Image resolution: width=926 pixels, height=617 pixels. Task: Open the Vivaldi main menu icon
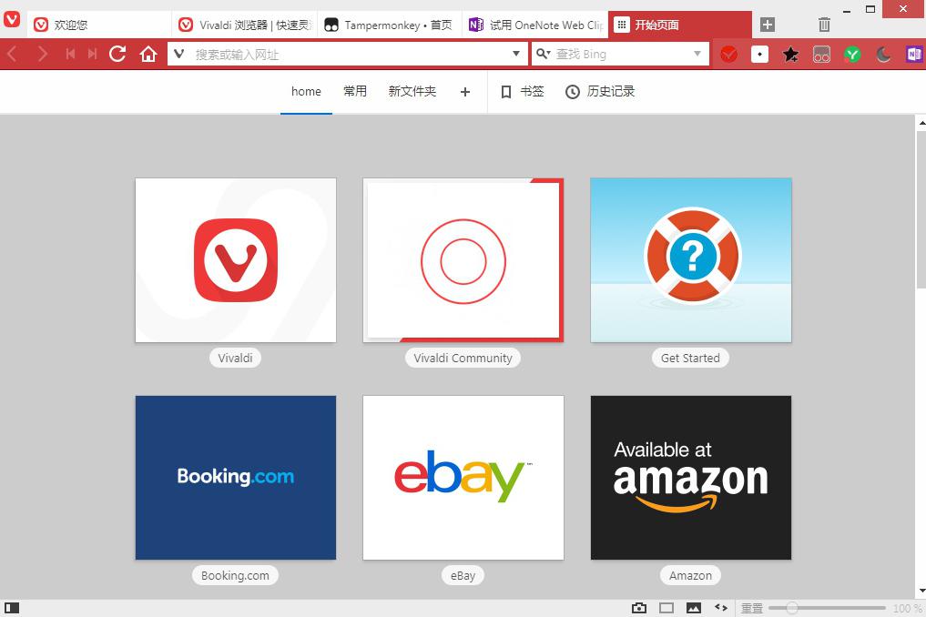pos(12,19)
